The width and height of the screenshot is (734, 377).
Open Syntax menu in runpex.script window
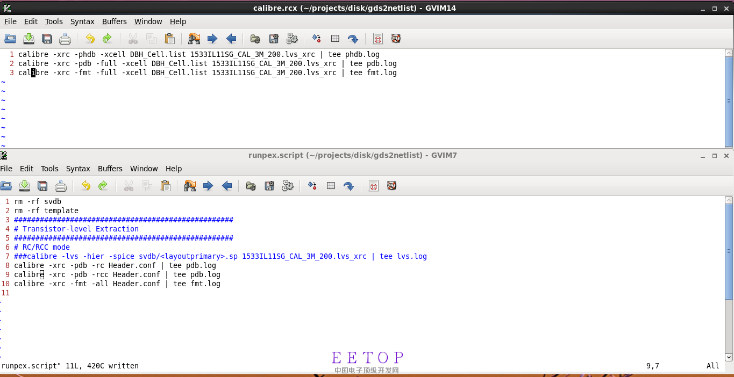point(78,169)
